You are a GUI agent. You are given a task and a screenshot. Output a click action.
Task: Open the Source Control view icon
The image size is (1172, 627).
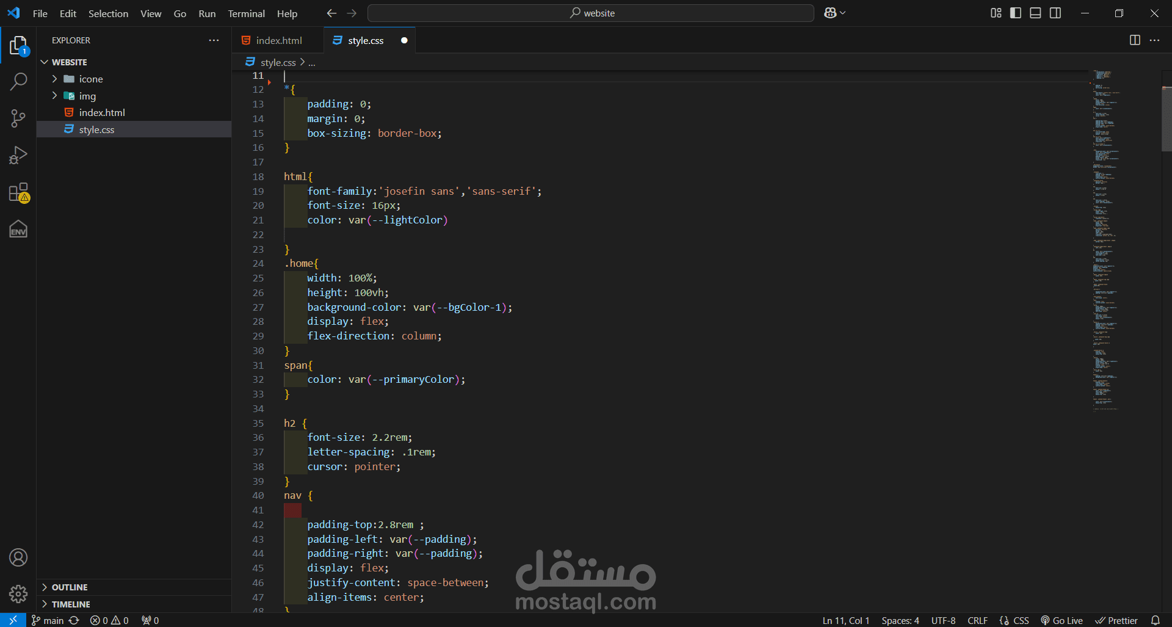click(x=18, y=118)
